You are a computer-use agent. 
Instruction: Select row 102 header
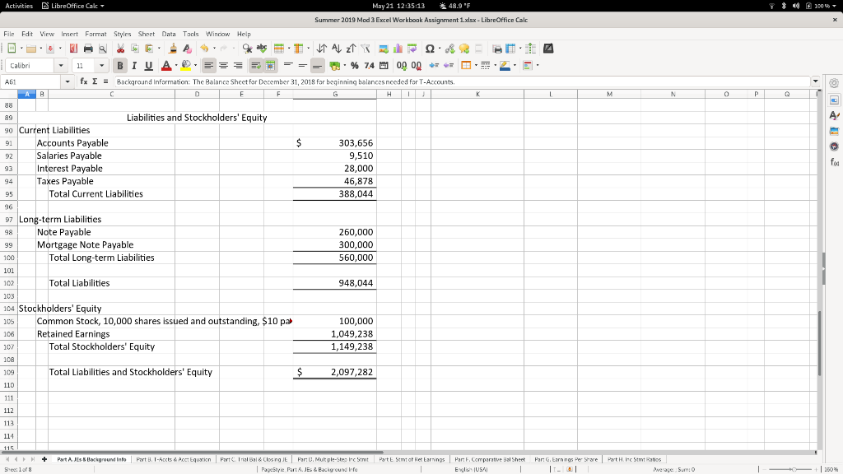[x=8, y=283]
